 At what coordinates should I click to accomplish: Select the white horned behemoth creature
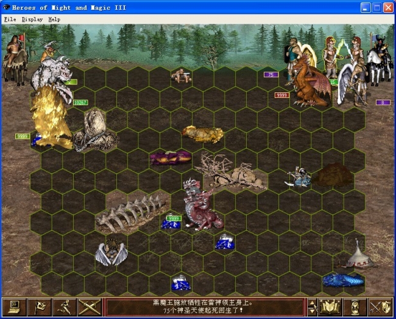pyautogui.click(x=52, y=75)
